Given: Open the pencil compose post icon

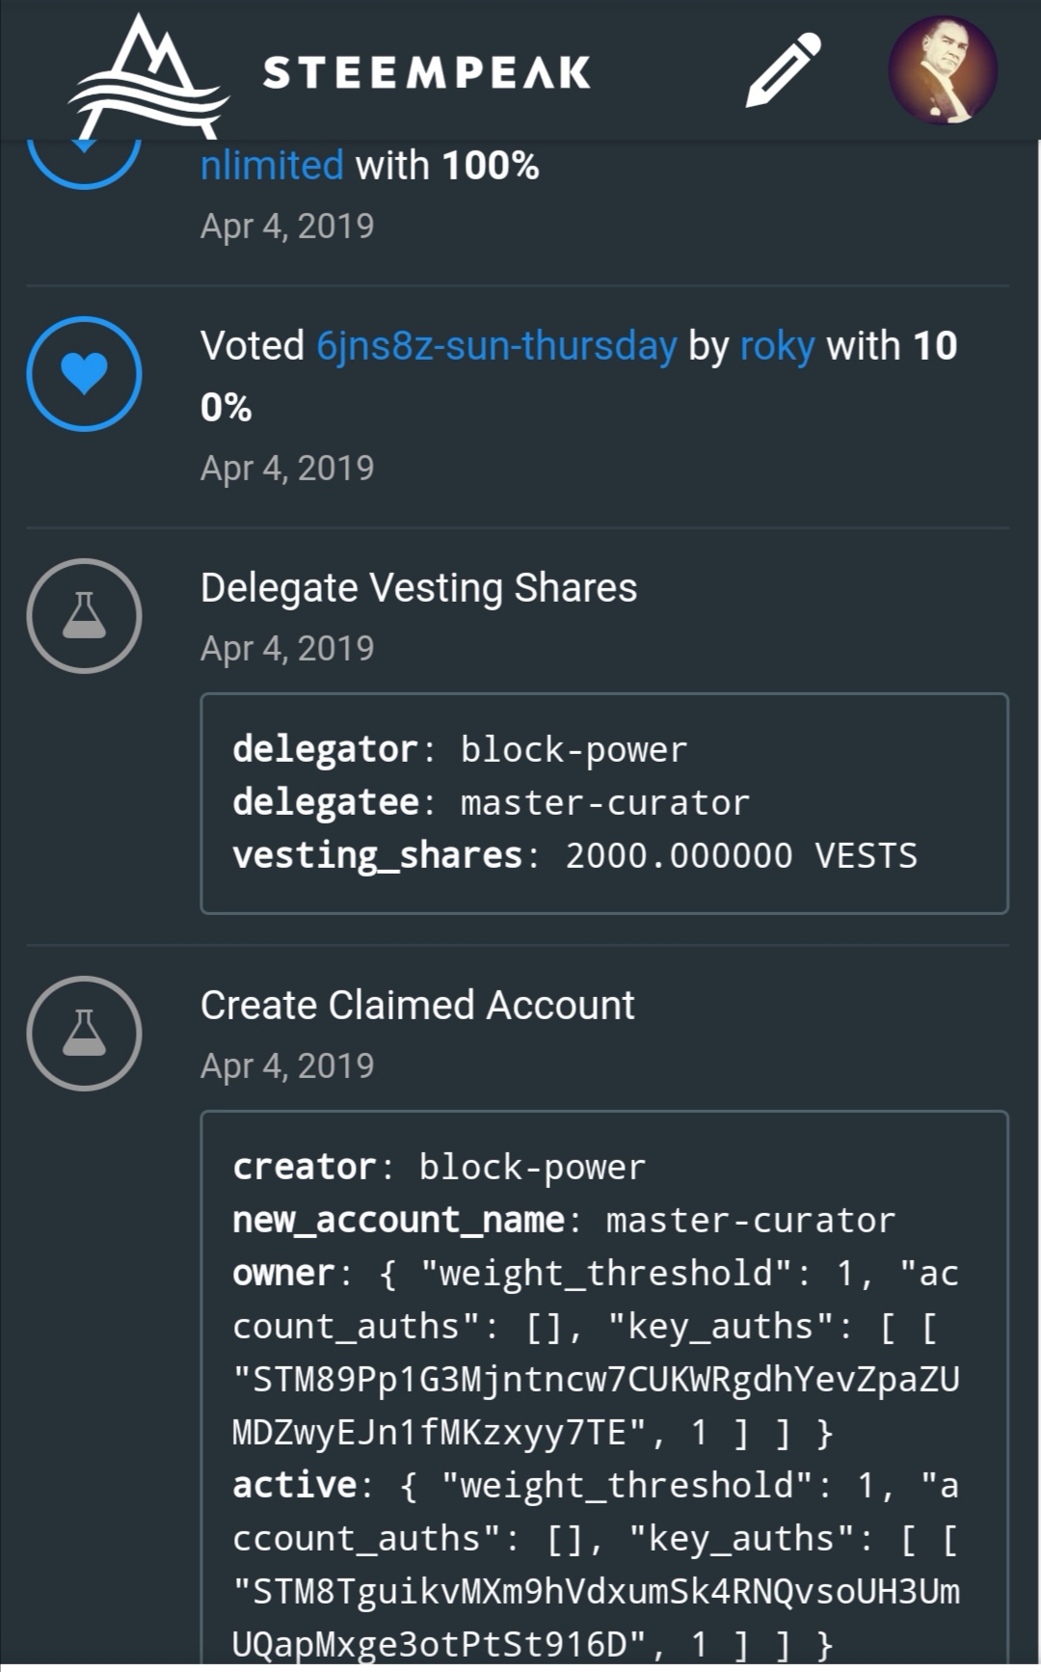Looking at the screenshot, I should coord(783,70).
